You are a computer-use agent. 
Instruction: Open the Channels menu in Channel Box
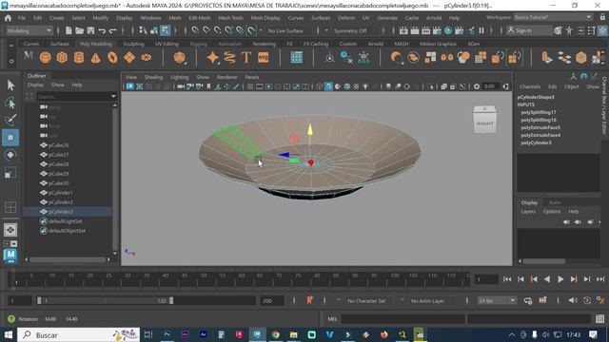[530, 86]
